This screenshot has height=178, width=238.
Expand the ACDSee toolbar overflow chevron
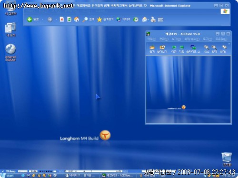tap(229, 44)
